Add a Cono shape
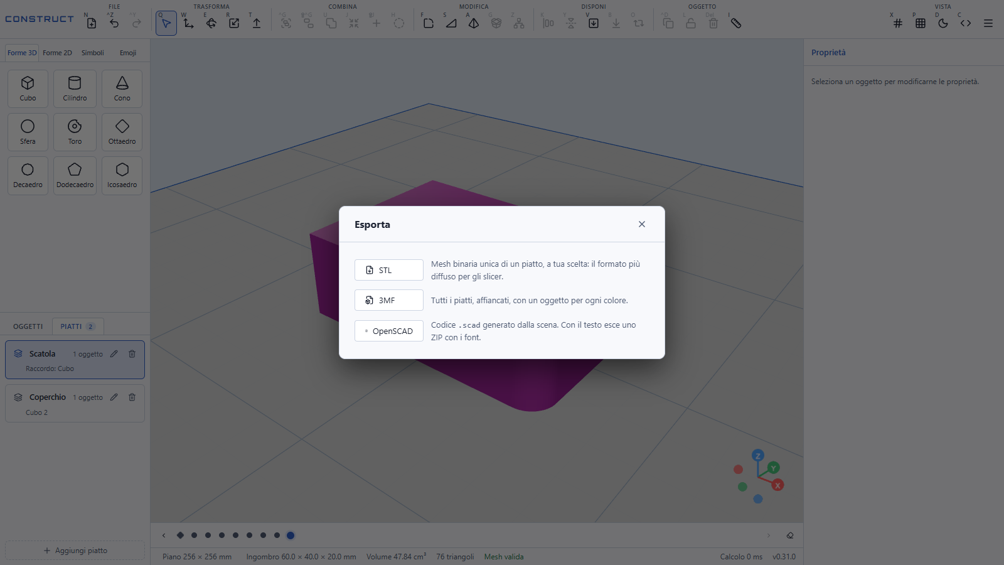 click(x=122, y=89)
